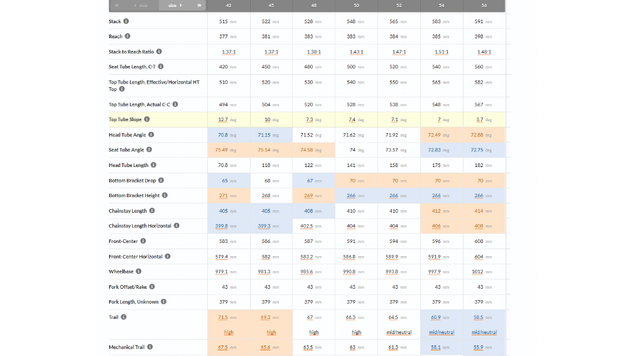Click the 1.51:1 stack to reach ratio

[441, 52]
